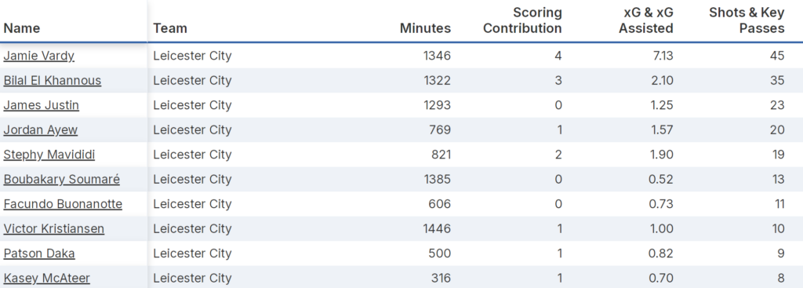Image resolution: width=803 pixels, height=288 pixels.
Task: Select the Patson Daka link
Action: pyautogui.click(x=39, y=253)
